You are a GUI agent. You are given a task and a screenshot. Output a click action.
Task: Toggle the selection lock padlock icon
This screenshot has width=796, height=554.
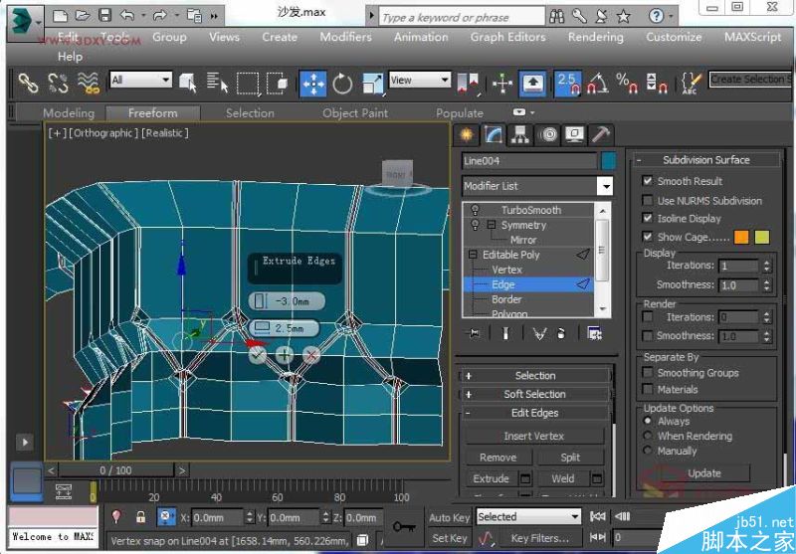point(140,517)
